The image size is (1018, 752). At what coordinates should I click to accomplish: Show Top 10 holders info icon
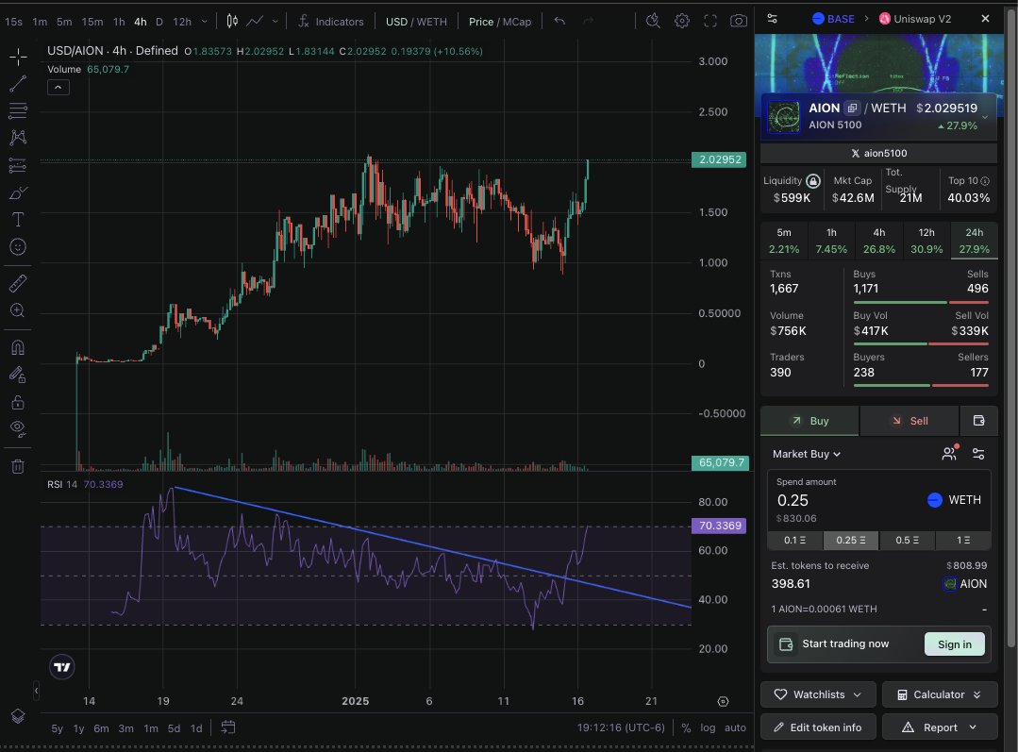pyautogui.click(x=985, y=181)
